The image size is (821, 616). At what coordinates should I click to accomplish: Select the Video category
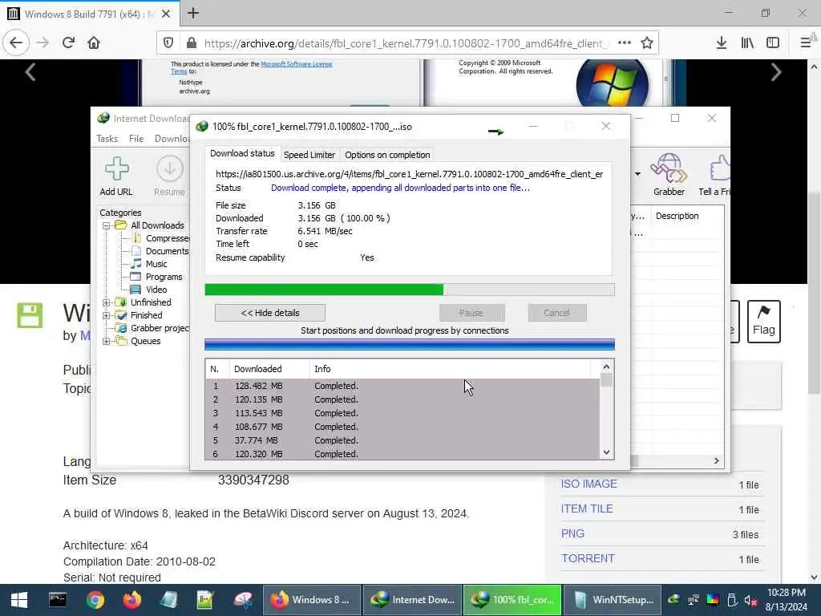(x=156, y=290)
